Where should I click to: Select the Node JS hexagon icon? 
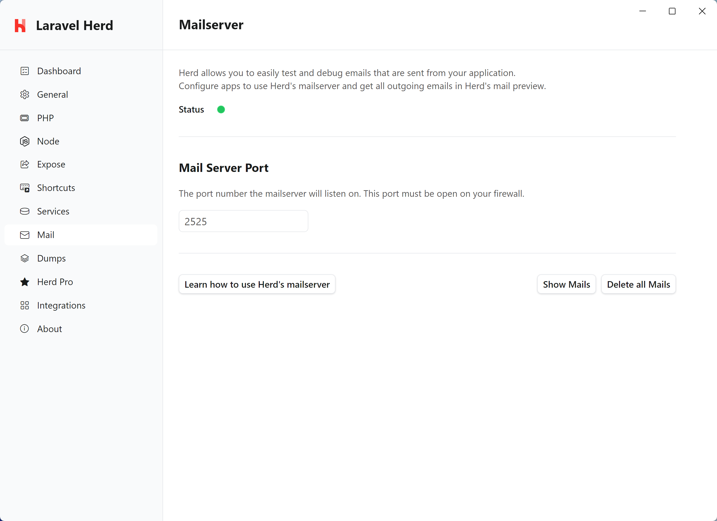(x=24, y=141)
